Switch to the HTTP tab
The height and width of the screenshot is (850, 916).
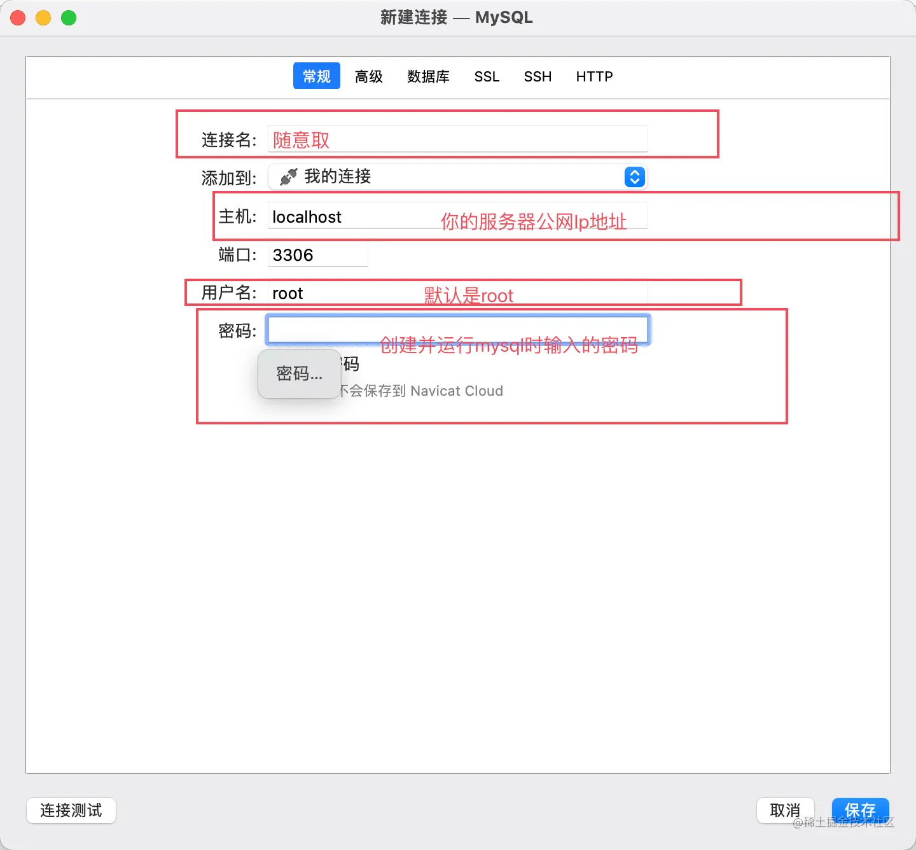tap(594, 76)
